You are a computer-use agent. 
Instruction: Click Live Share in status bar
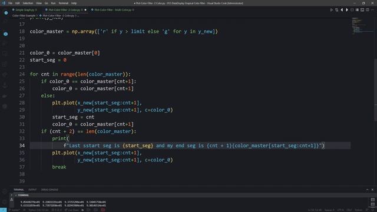click(71, 210)
